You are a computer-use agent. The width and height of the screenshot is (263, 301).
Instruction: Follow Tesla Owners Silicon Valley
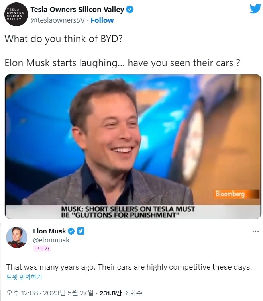[102, 20]
